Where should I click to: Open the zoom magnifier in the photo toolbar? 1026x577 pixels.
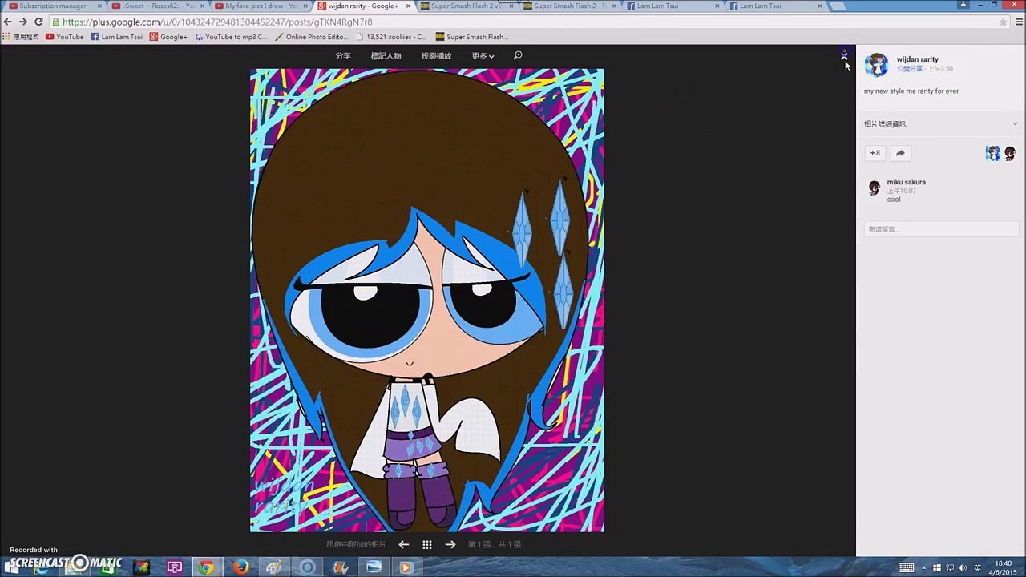point(518,55)
